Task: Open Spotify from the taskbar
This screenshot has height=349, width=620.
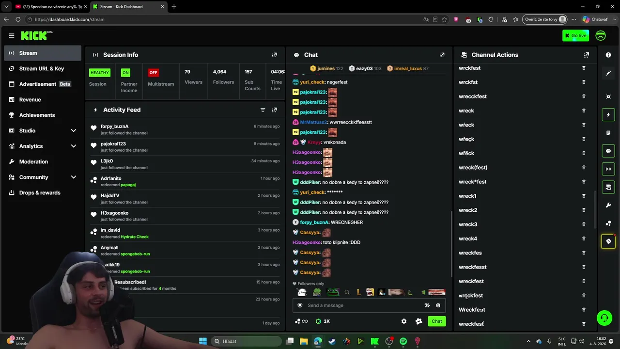Action: click(403, 341)
